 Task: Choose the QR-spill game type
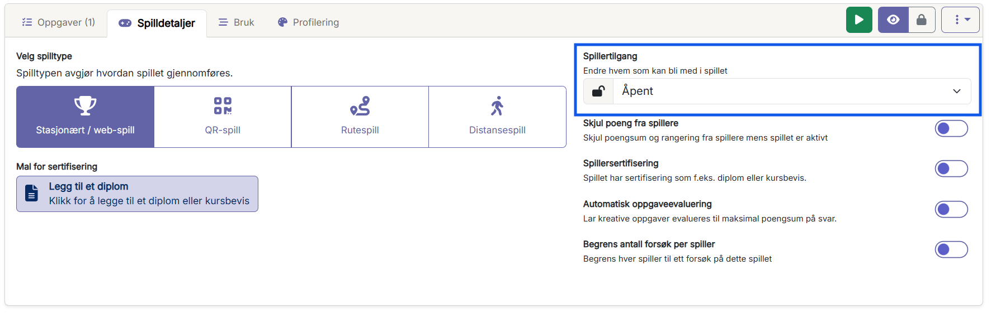[223, 117]
